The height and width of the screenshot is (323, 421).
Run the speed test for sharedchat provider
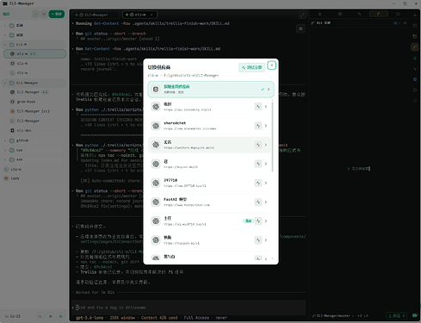258,126
